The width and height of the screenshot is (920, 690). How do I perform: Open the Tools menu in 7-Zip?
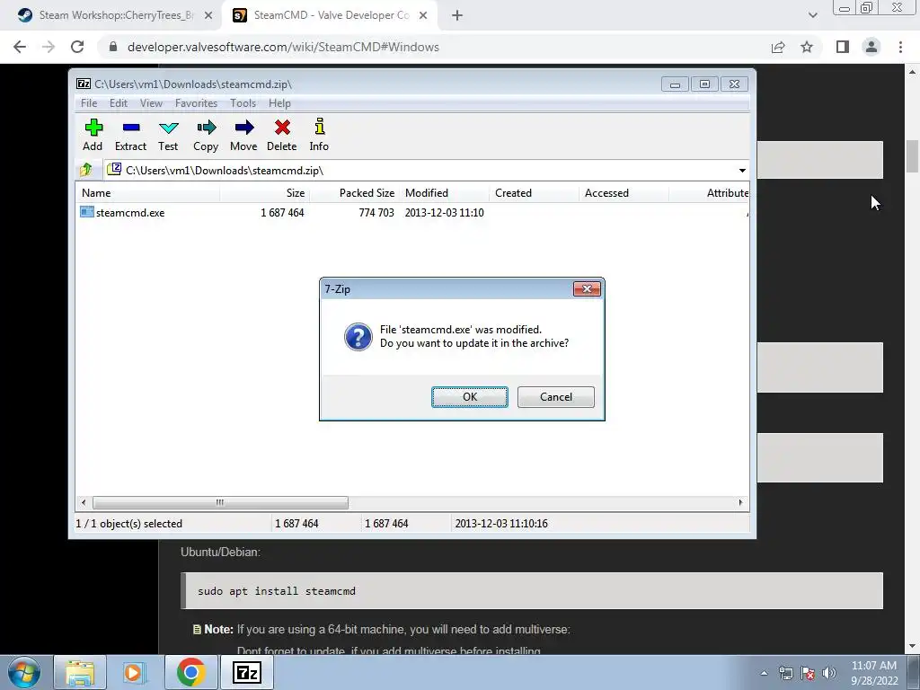(243, 103)
